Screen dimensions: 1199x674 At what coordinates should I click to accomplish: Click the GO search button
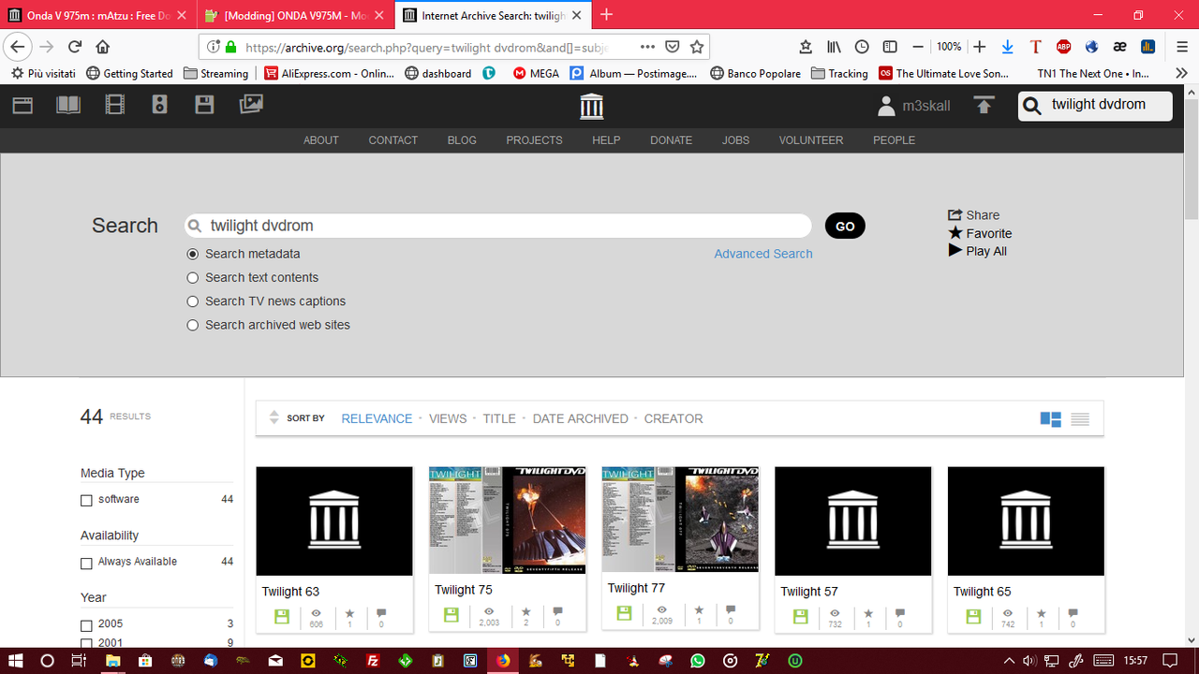point(845,226)
